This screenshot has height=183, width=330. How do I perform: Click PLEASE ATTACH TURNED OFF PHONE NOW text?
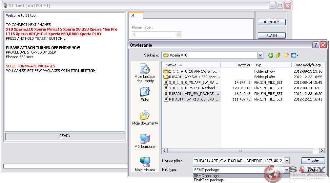(x=43, y=48)
